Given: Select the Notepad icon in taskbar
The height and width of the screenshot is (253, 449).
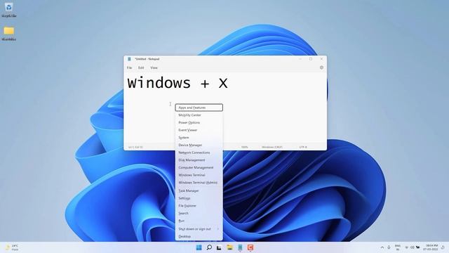Looking at the screenshot, I should (x=240, y=247).
